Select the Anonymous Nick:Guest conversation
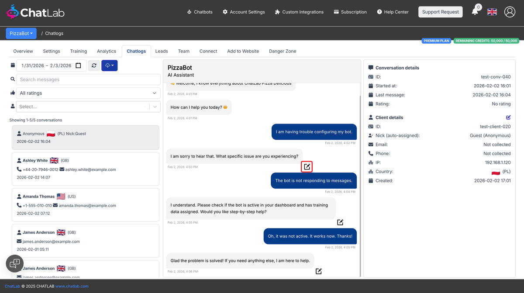This screenshot has height=293, width=524. (x=86, y=138)
